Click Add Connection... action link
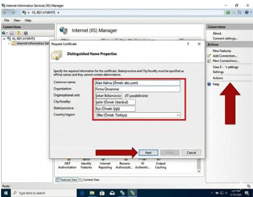The height and width of the screenshot is (197, 253). point(225,56)
